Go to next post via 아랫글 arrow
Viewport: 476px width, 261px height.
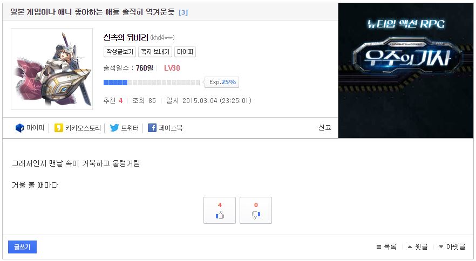coord(441,247)
